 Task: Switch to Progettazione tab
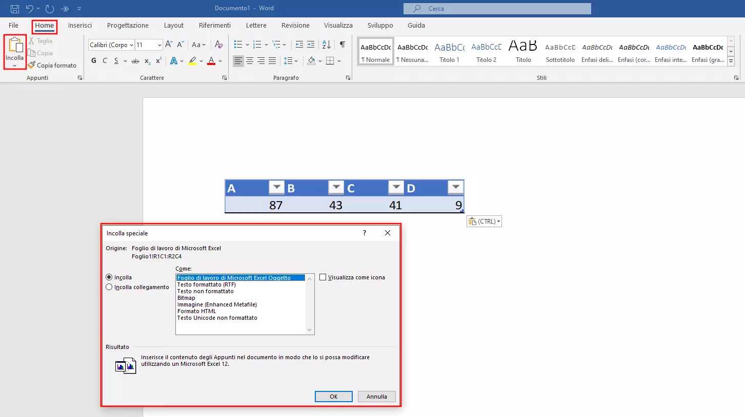pyautogui.click(x=128, y=25)
